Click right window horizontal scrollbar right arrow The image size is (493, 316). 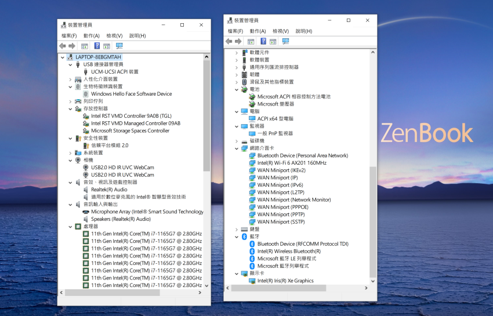coord(366,288)
